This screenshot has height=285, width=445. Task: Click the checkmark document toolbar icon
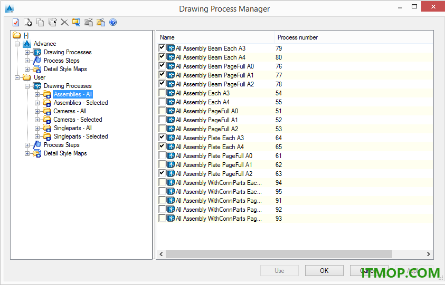[x=16, y=22]
